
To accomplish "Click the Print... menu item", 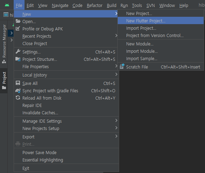I will [x=66, y=144].
